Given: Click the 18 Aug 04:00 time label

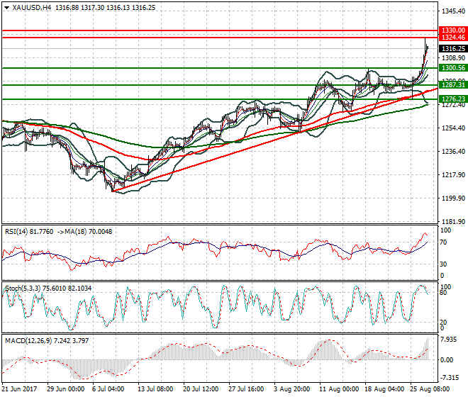Looking at the screenshot, I should 384,389.
